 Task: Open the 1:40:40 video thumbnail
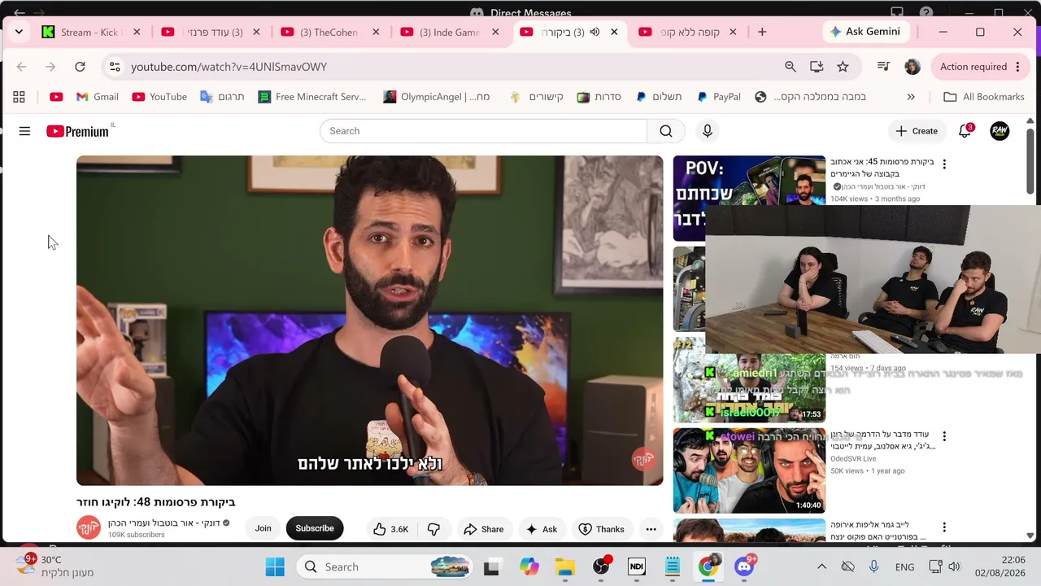(749, 470)
